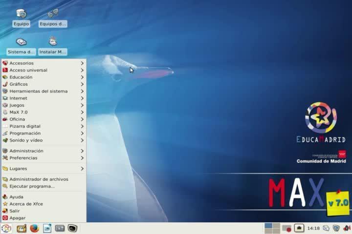Launch the notes editor icon in the panel
The image size is (352, 234).
tap(22, 229)
